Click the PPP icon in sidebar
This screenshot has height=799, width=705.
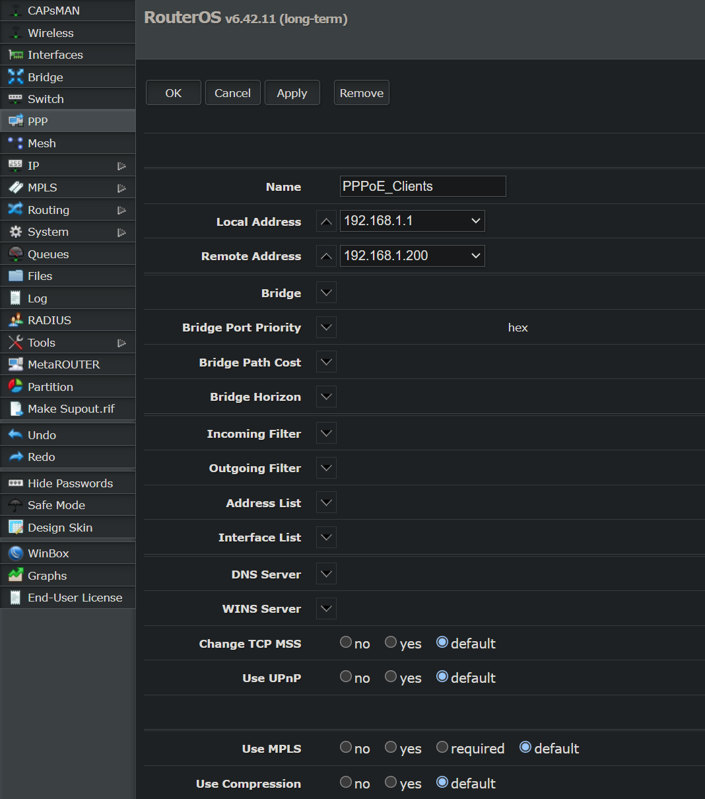tap(16, 121)
